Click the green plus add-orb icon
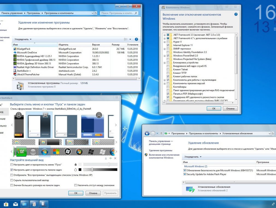This screenshot has width=276, height=208. (x=111, y=158)
